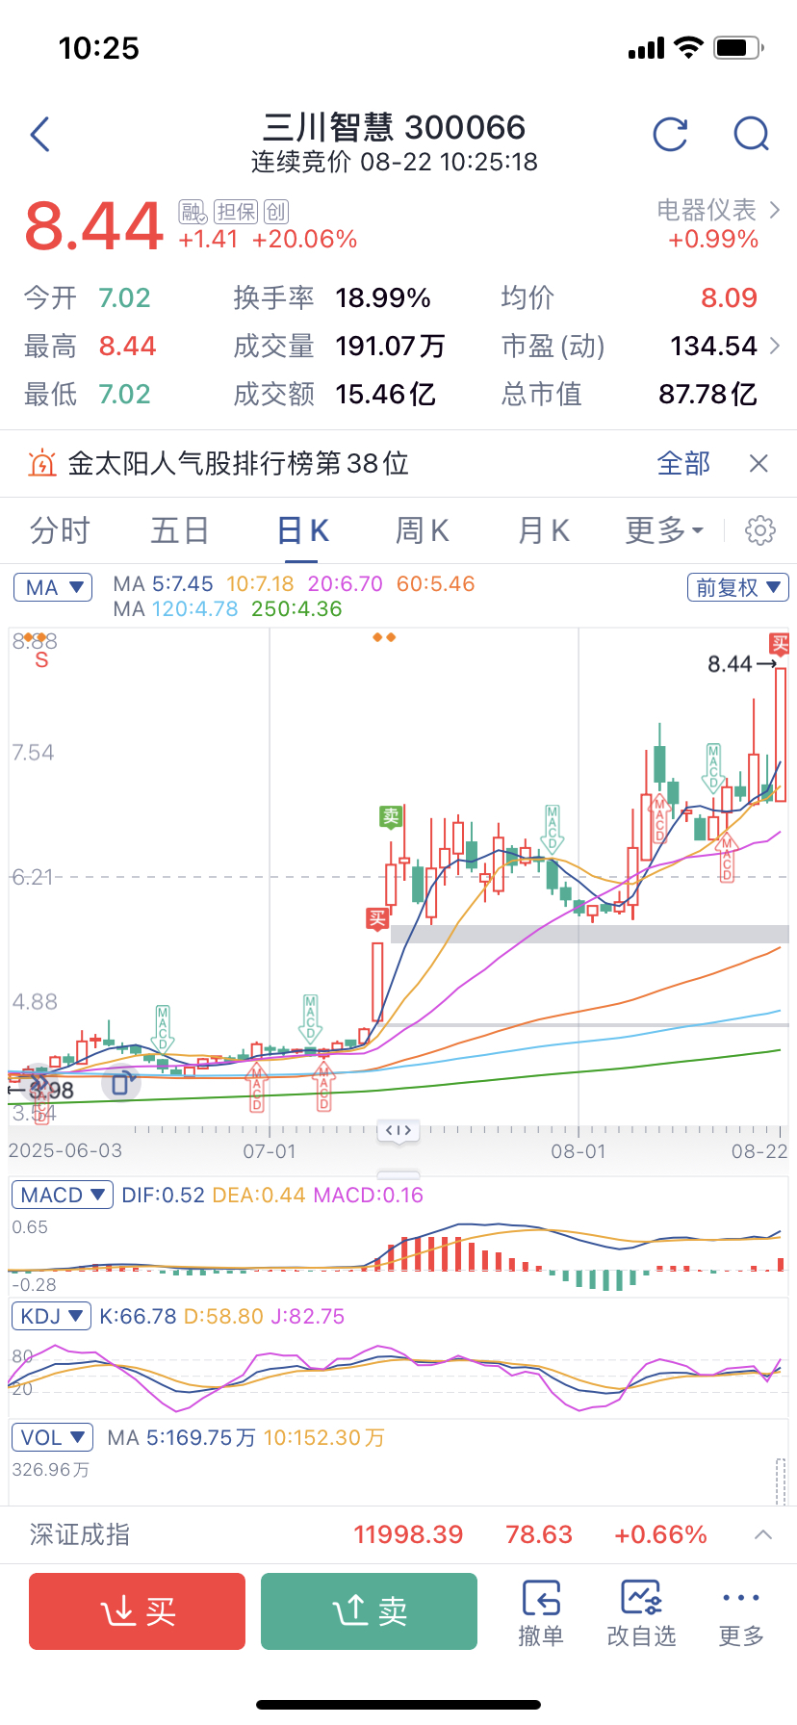
Task: Open 撤单 cancel order
Action: [x=541, y=1613]
